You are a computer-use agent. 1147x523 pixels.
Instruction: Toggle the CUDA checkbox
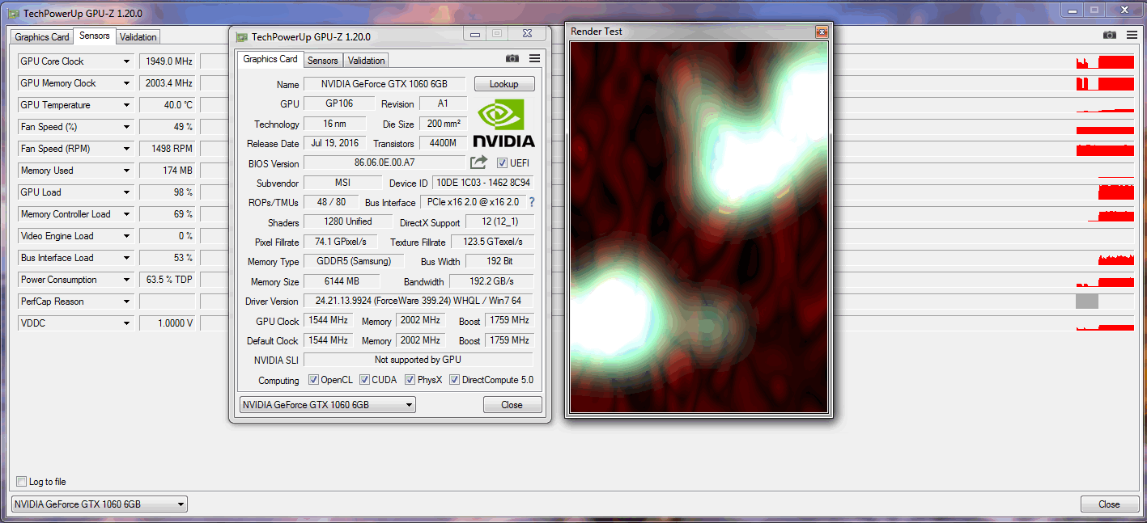365,380
